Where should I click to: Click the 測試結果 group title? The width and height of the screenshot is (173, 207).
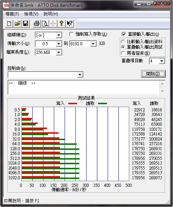tap(86, 98)
